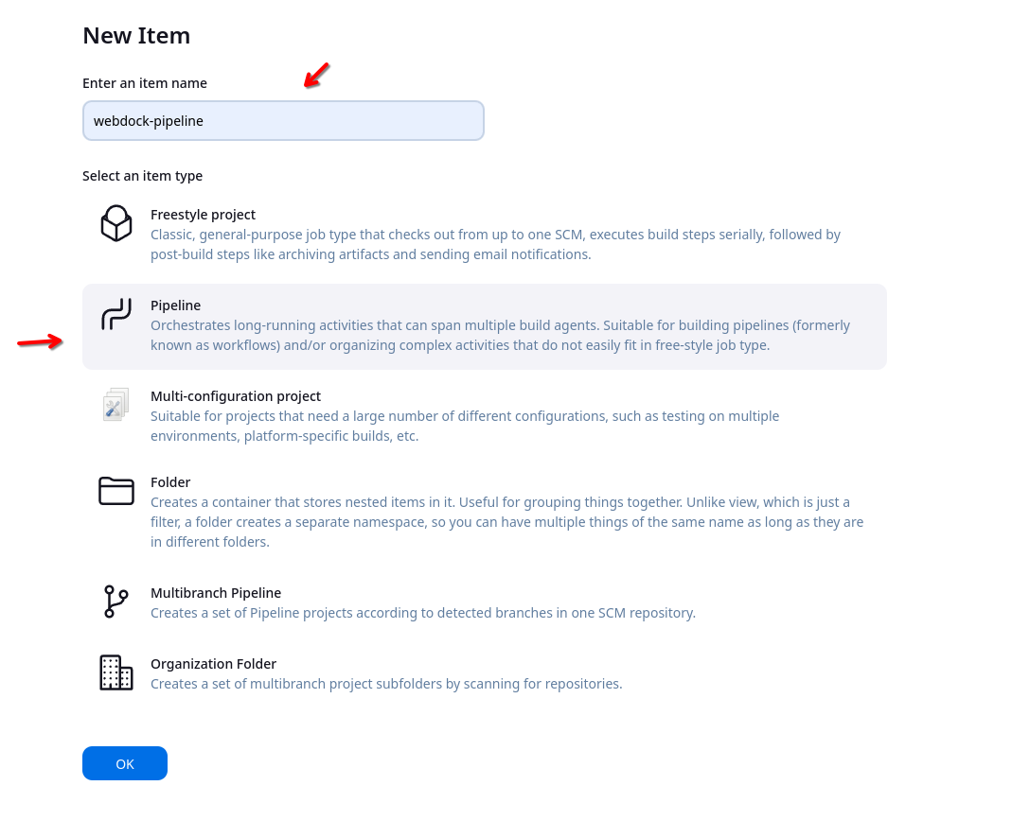
Task: Select the "Multibranch Pipeline" title
Action: coord(216,593)
